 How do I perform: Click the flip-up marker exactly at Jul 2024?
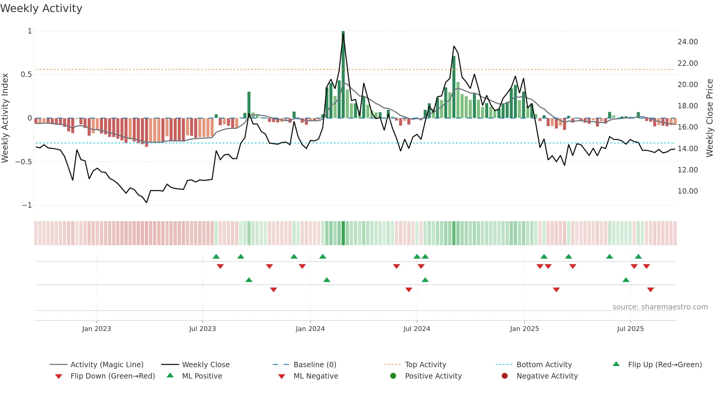(x=417, y=256)
